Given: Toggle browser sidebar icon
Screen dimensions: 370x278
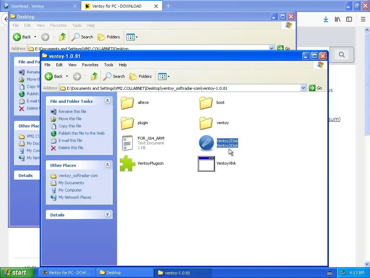Looking at the screenshot, I should pyautogui.click(x=349, y=20).
